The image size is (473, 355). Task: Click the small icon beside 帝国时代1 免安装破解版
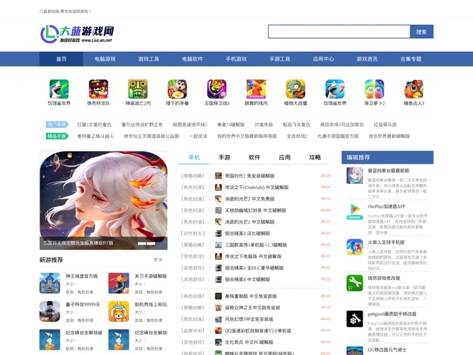pyautogui.click(x=218, y=176)
